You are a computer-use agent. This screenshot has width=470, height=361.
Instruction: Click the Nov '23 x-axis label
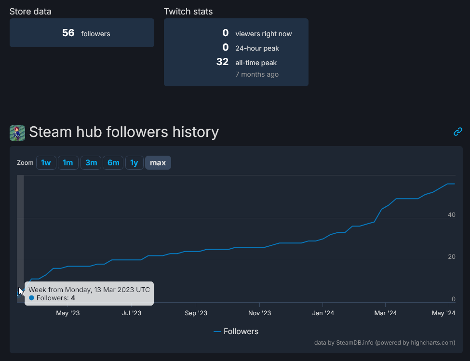click(x=259, y=313)
